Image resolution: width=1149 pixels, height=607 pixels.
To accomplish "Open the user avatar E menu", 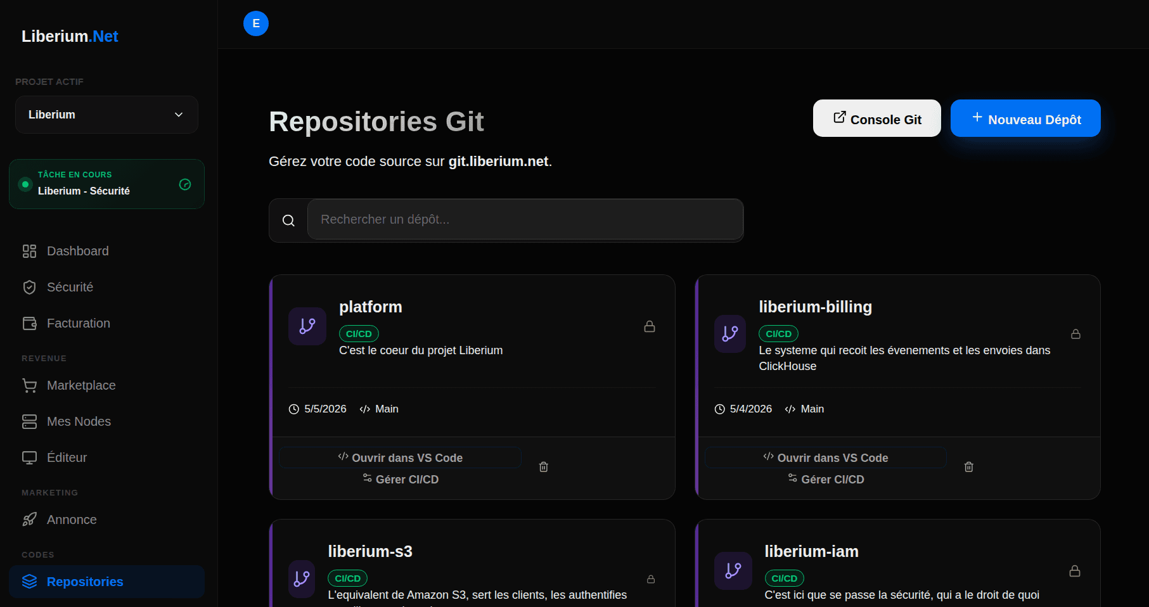I will (x=256, y=23).
